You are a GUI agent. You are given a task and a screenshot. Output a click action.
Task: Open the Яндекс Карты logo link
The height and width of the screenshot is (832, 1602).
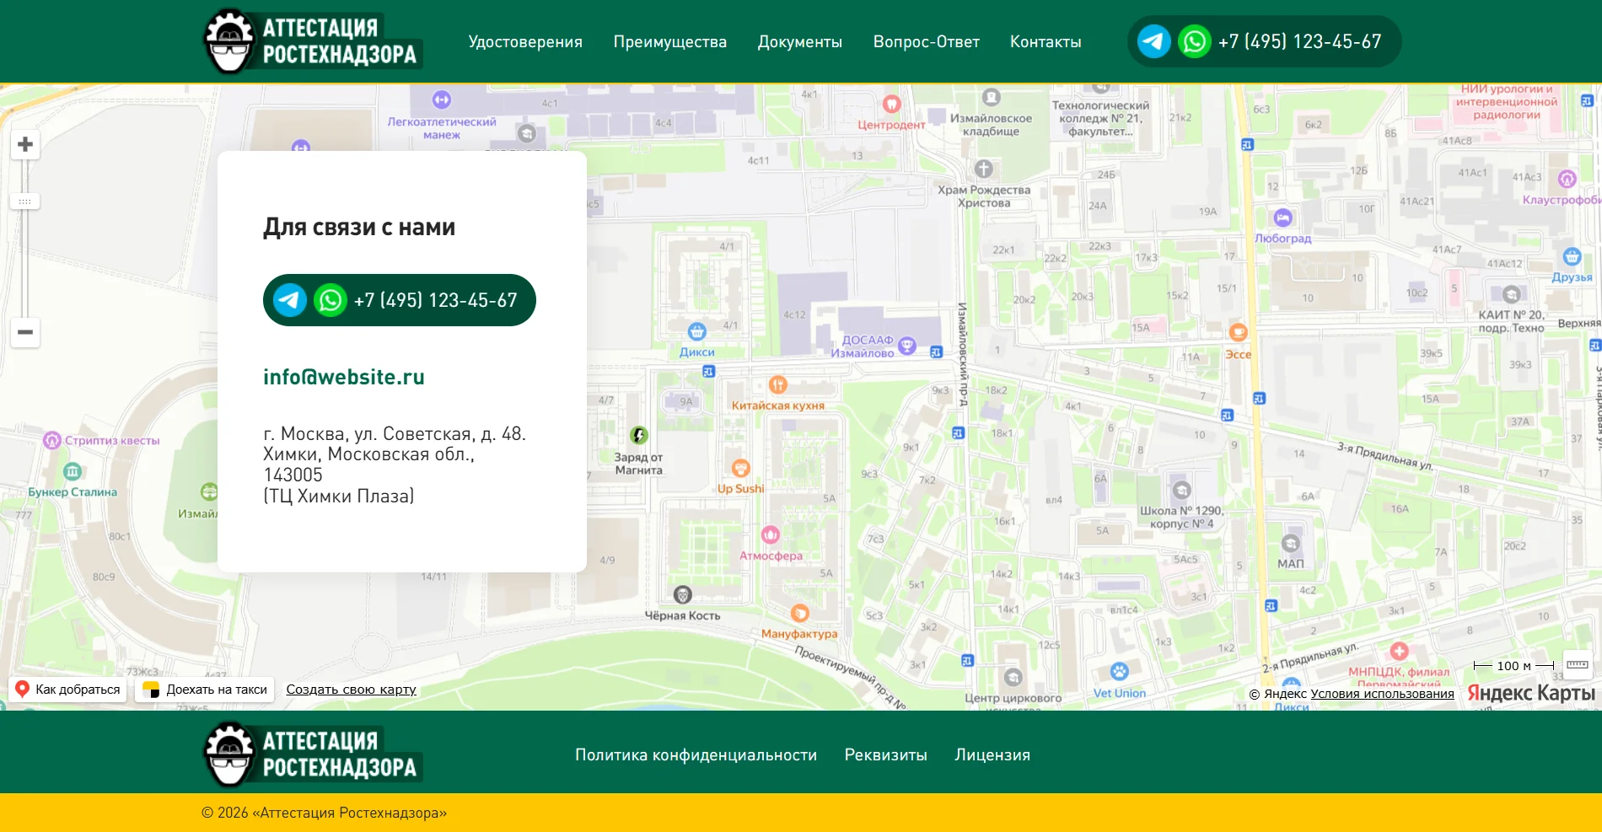tap(1531, 693)
